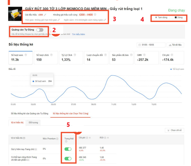Click the pencil icon beside Giá đấu thầu

click(x=45, y=15)
